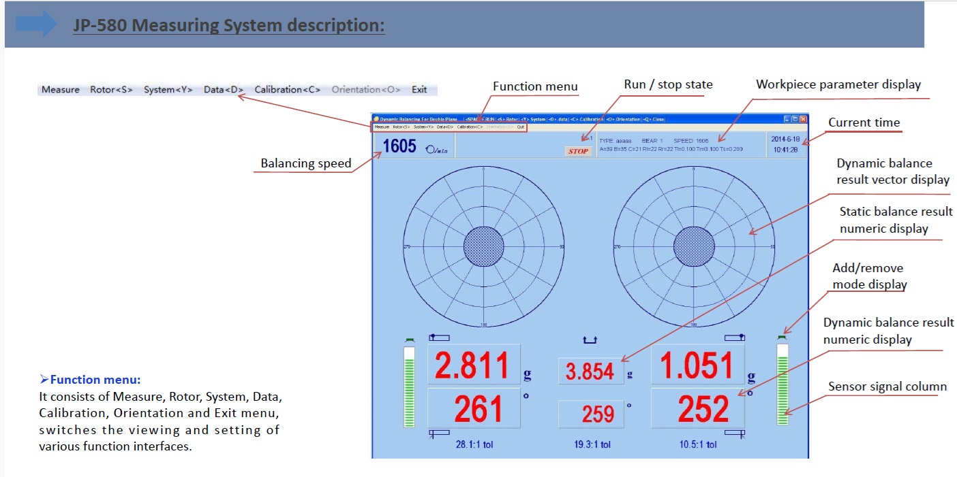Open the Measure menu in the app window
The width and height of the screenshot is (957, 477).
tap(382, 127)
